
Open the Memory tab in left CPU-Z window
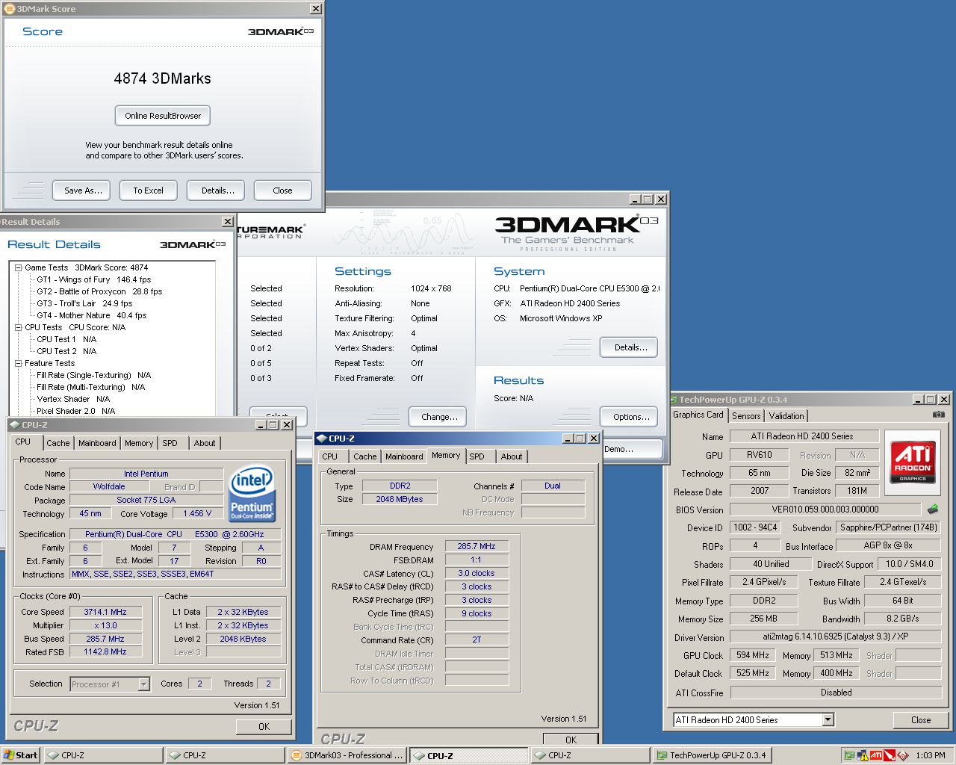click(x=139, y=443)
